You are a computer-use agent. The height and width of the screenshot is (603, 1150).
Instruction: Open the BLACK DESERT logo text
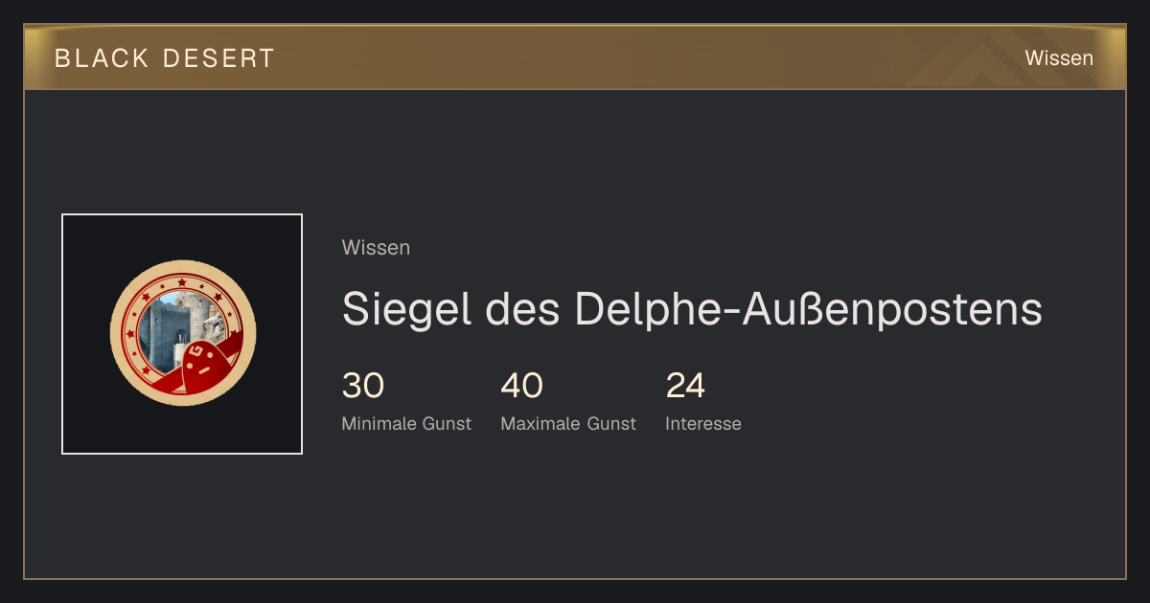(x=165, y=58)
